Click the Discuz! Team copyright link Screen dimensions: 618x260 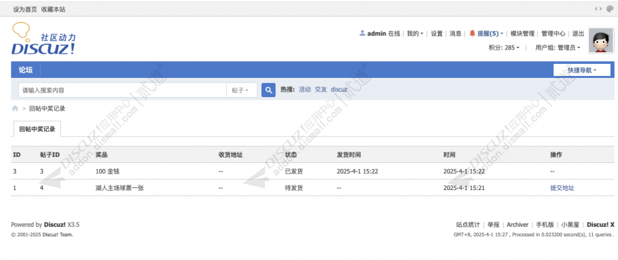58,234
